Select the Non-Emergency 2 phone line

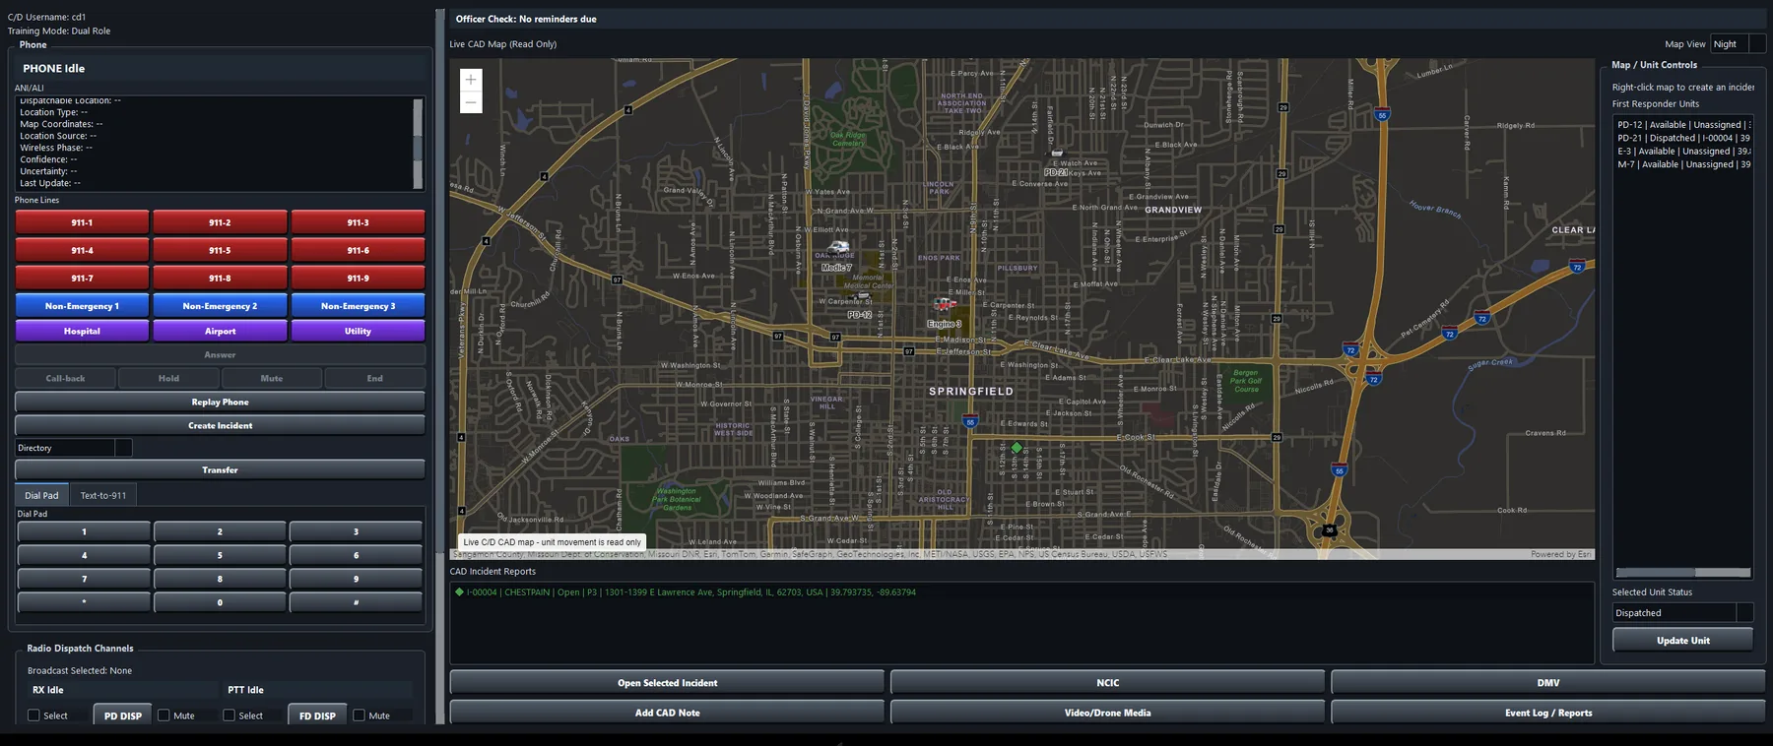[220, 306]
